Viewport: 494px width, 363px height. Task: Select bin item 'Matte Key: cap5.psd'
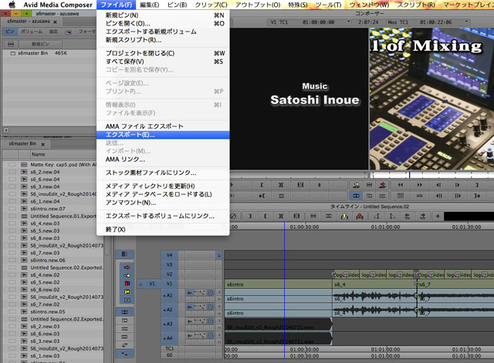63,164
